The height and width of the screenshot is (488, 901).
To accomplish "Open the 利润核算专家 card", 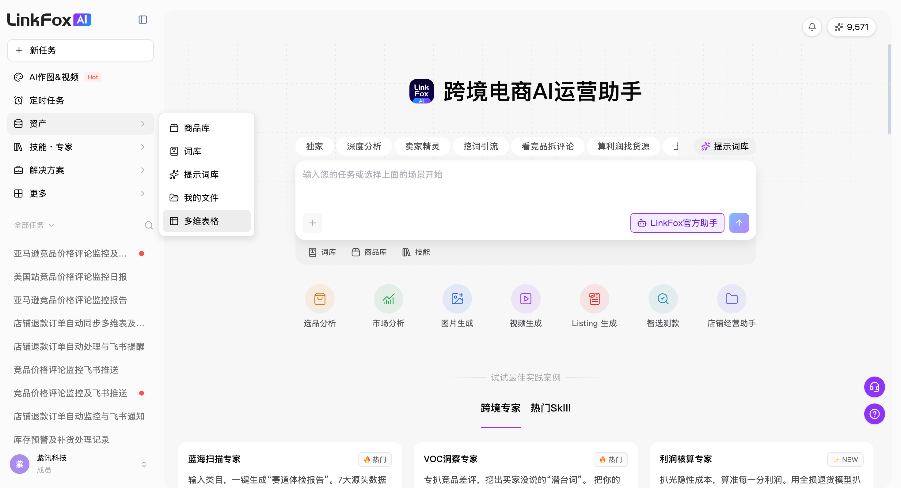I will tap(762, 465).
